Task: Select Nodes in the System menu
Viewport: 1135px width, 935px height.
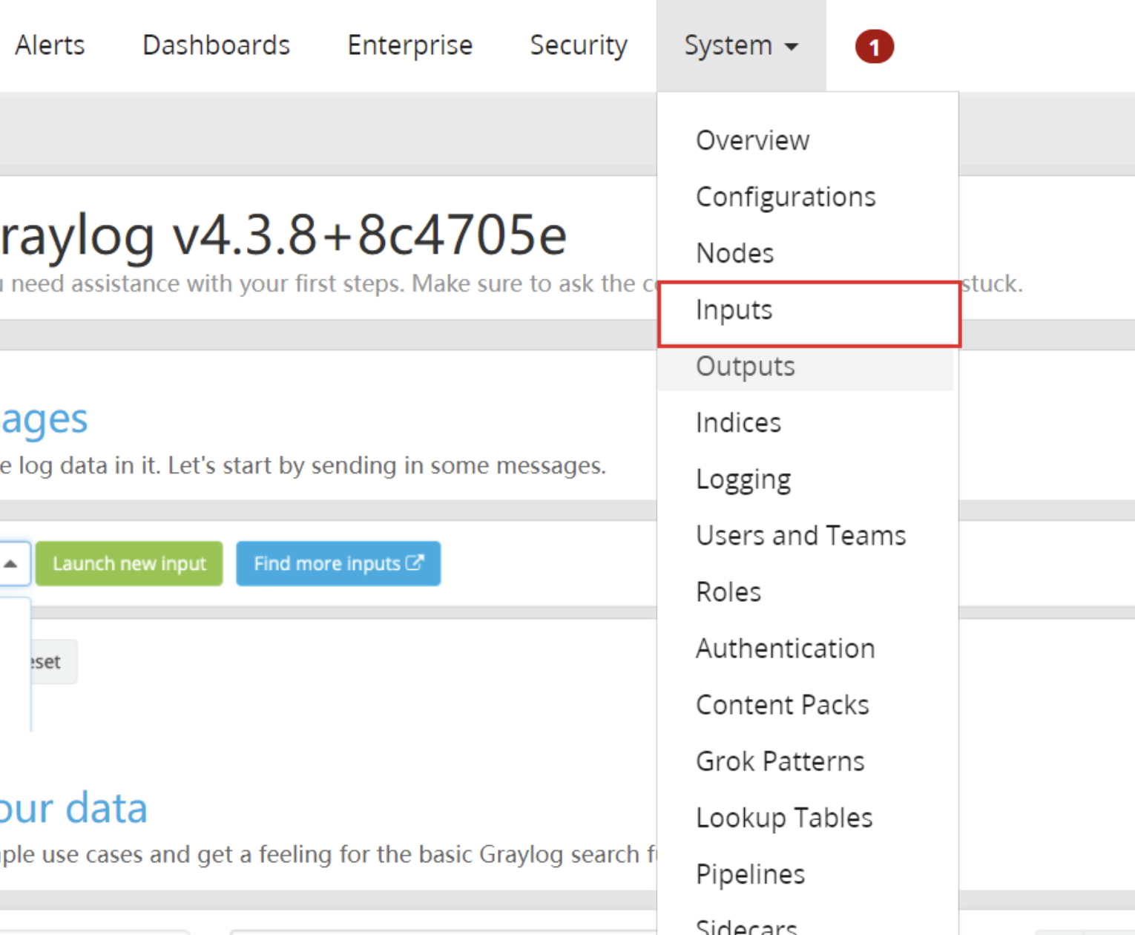Action: coord(734,253)
